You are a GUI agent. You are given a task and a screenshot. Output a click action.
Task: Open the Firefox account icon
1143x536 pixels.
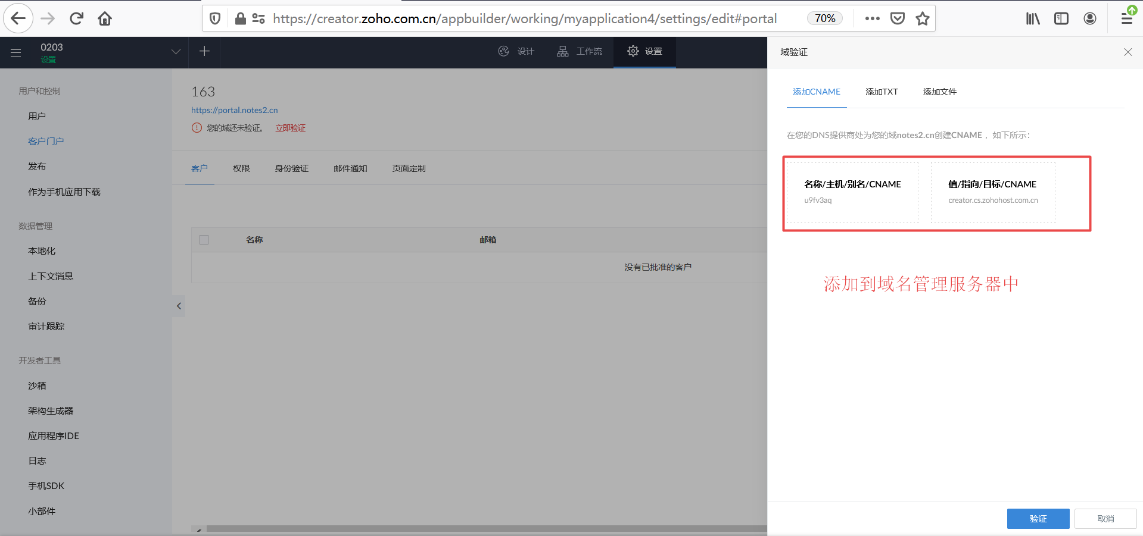click(1089, 18)
